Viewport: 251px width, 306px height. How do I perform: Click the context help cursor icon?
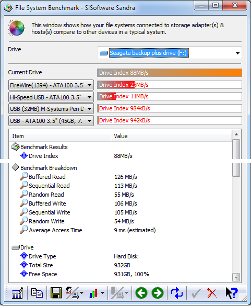[x=232, y=293]
